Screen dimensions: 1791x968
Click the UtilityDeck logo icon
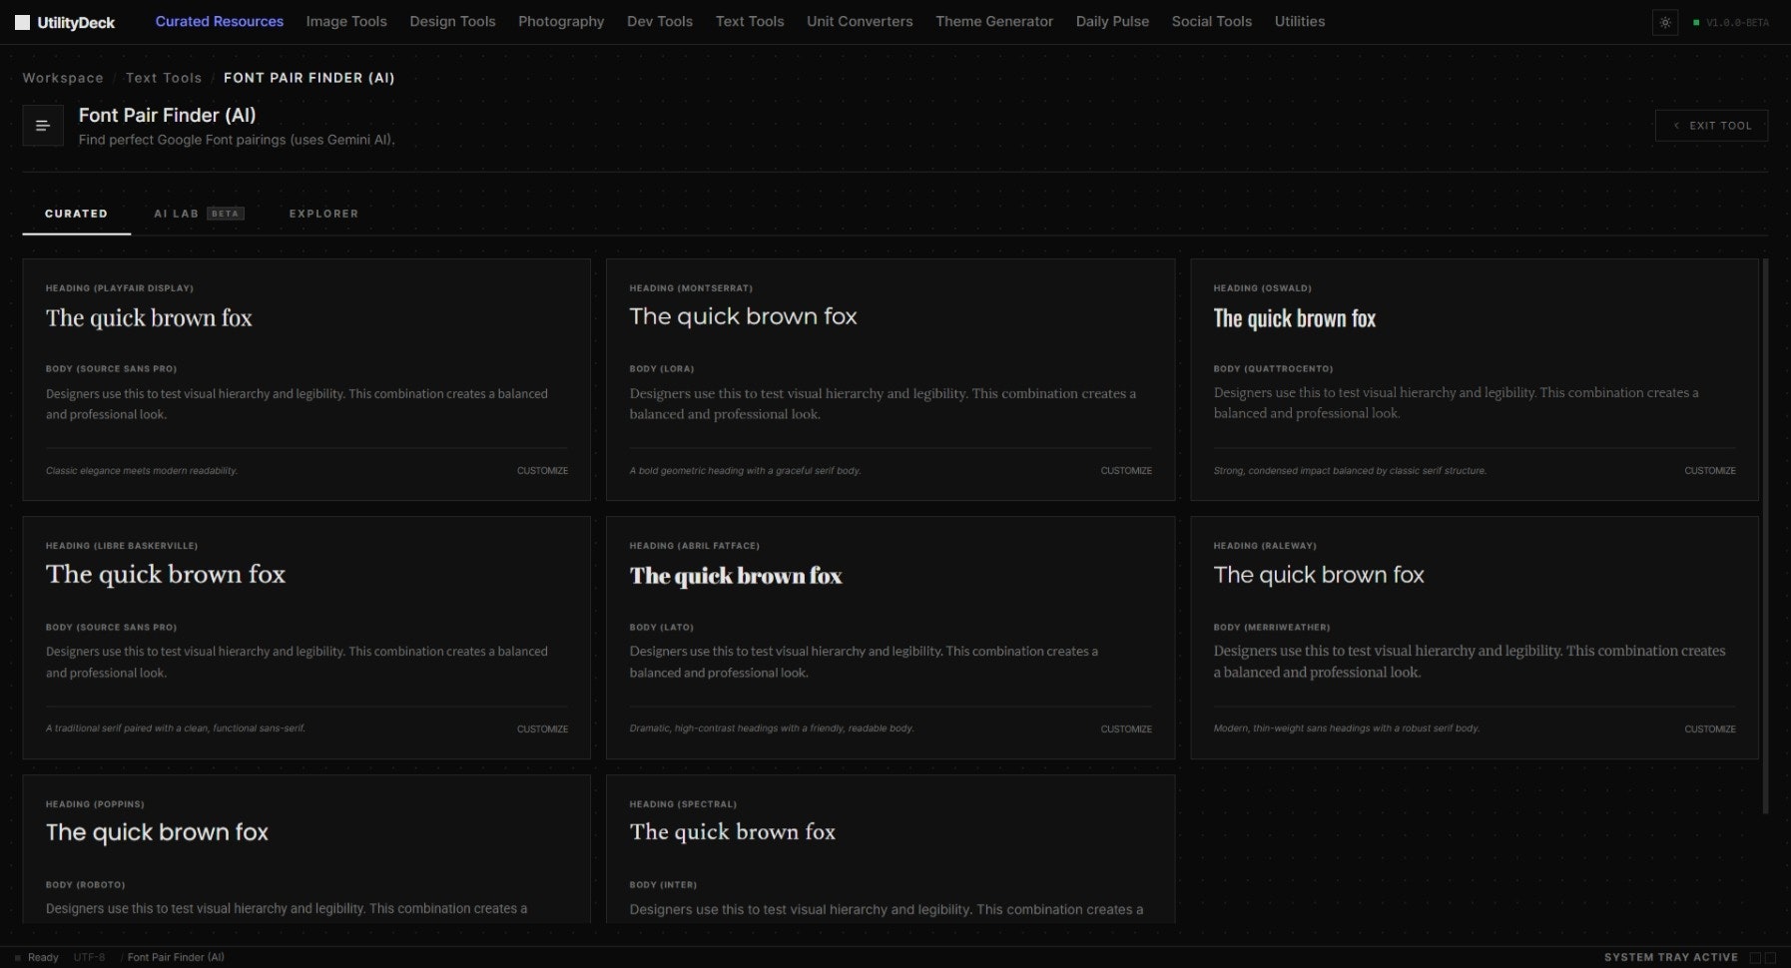[21, 21]
